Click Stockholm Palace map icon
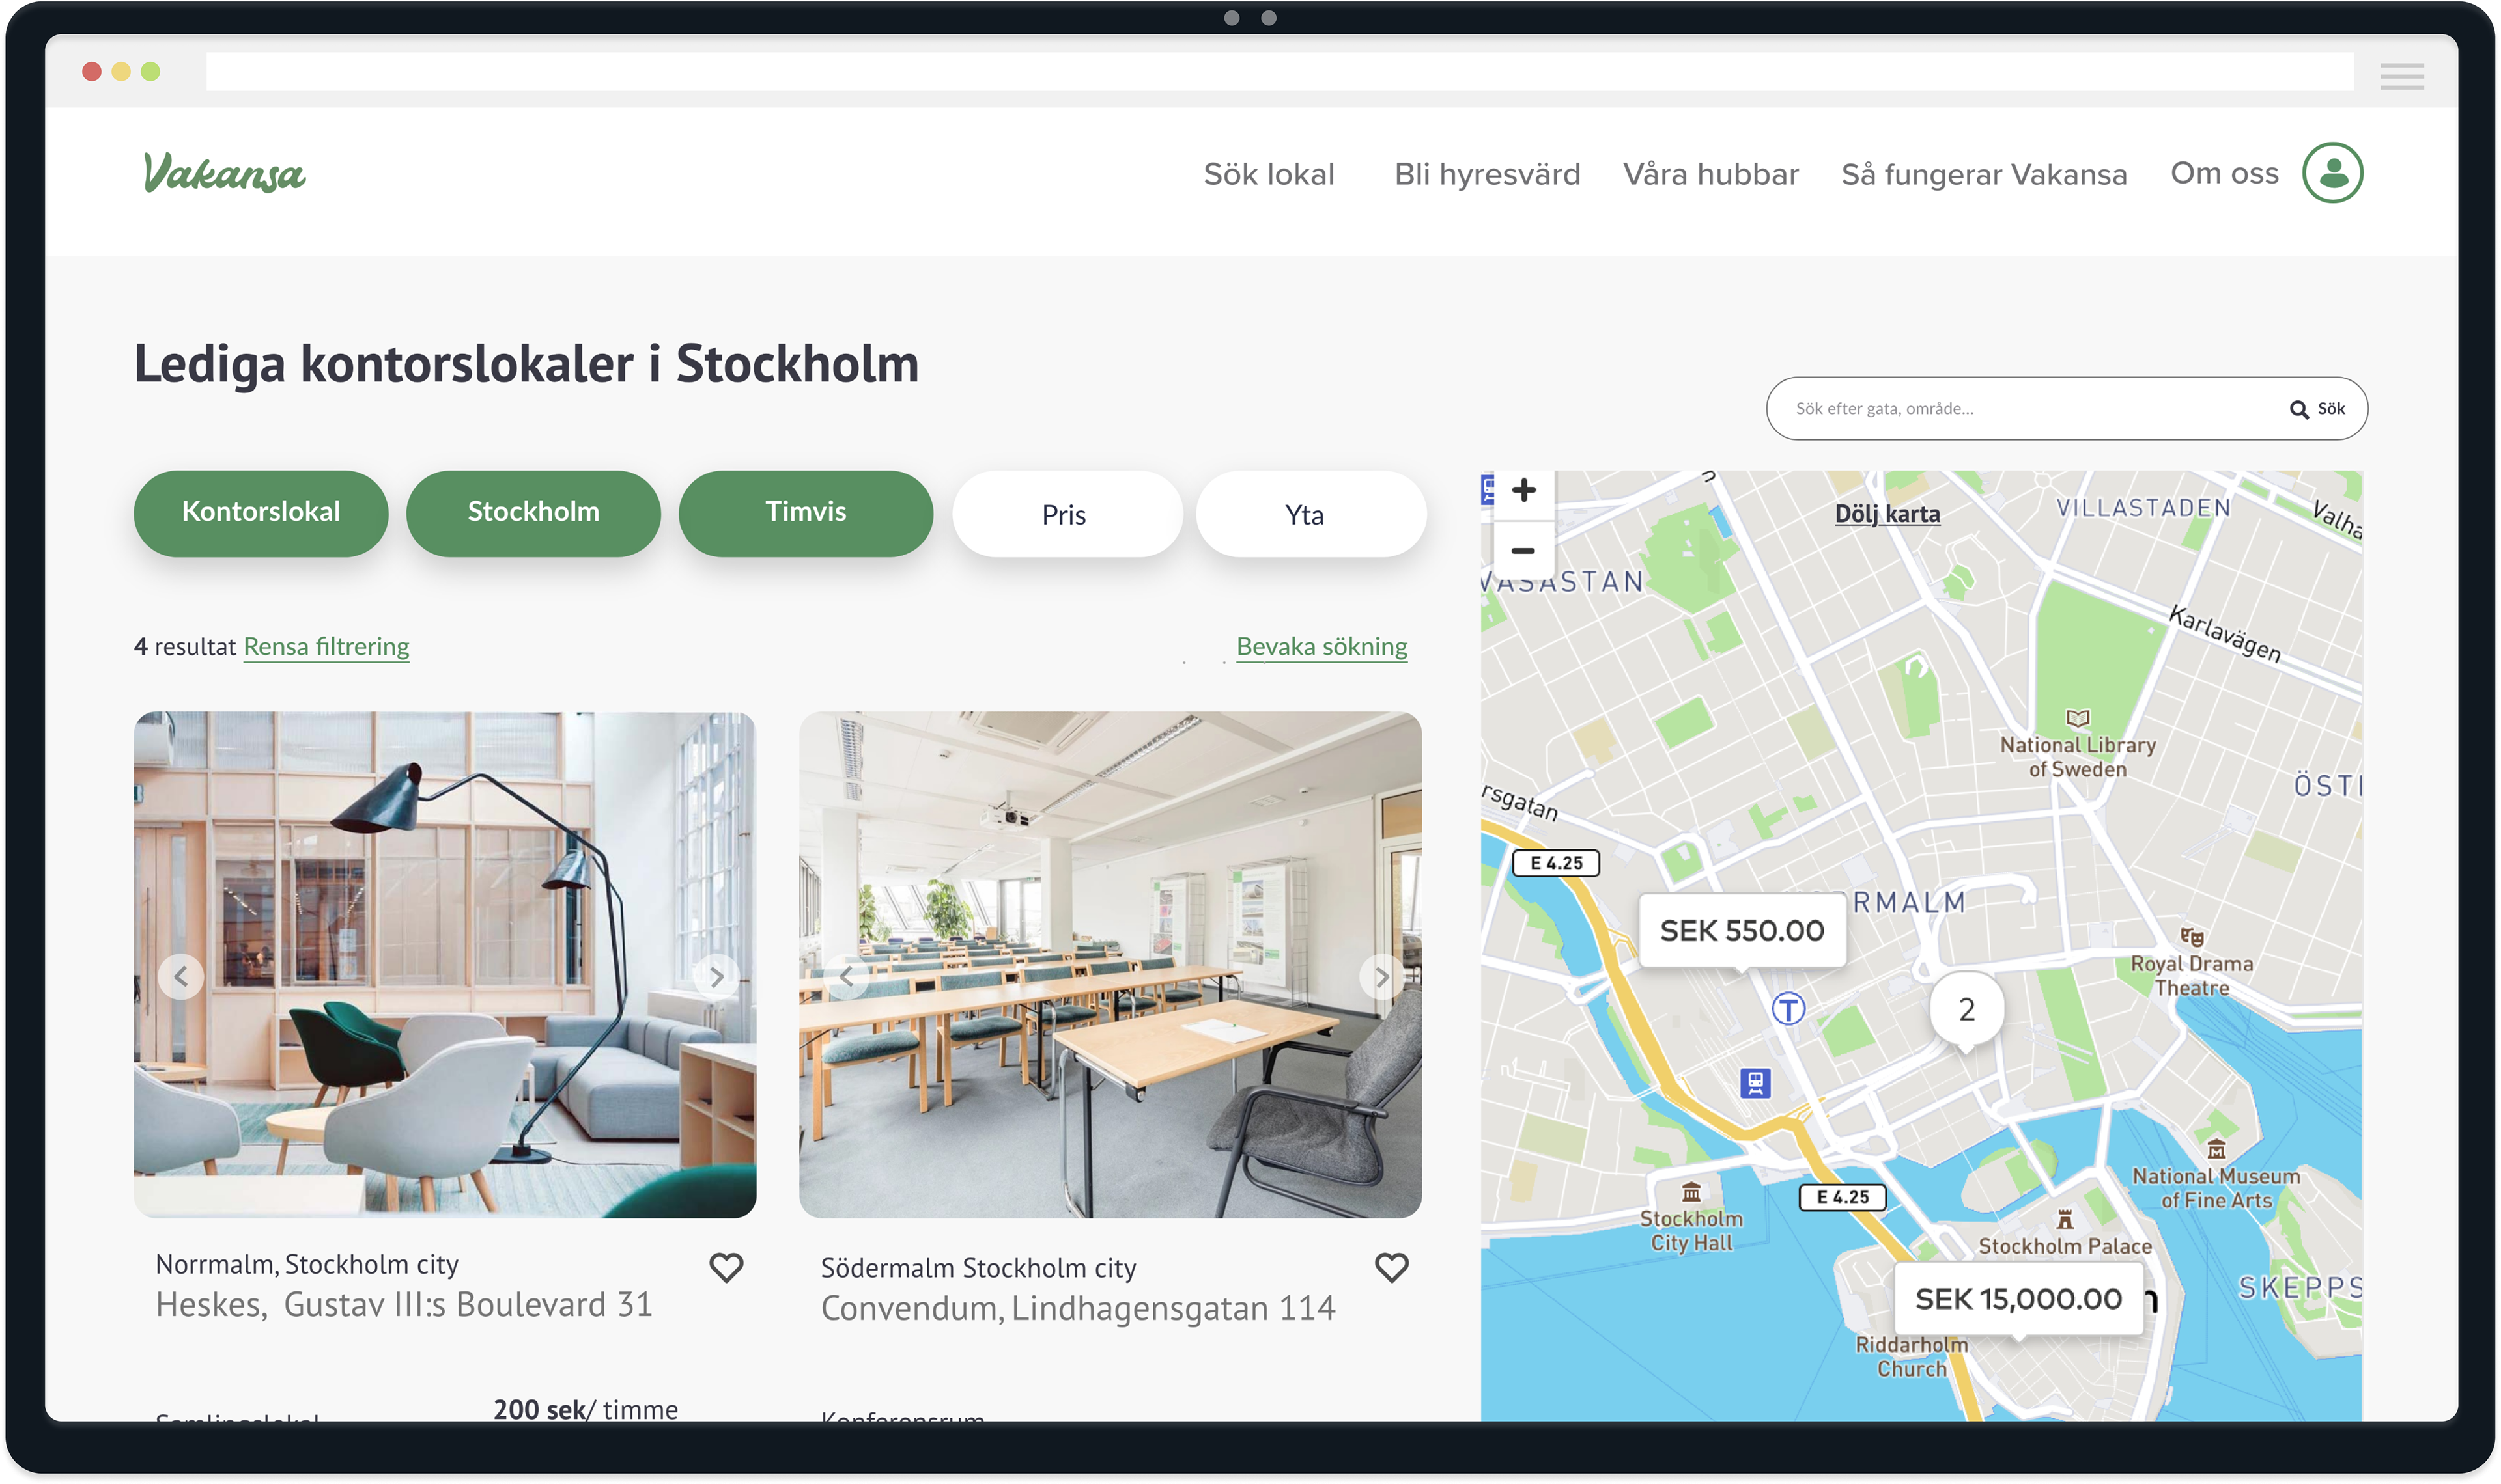Viewport: 2501px width, 1484px height. 2065,1219
